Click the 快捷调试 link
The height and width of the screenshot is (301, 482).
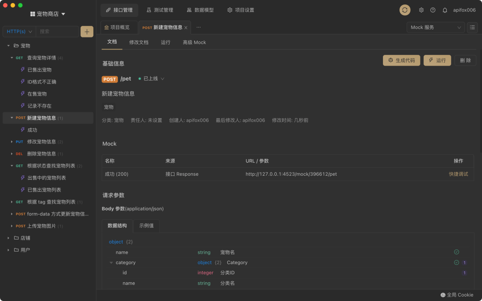pyautogui.click(x=458, y=174)
